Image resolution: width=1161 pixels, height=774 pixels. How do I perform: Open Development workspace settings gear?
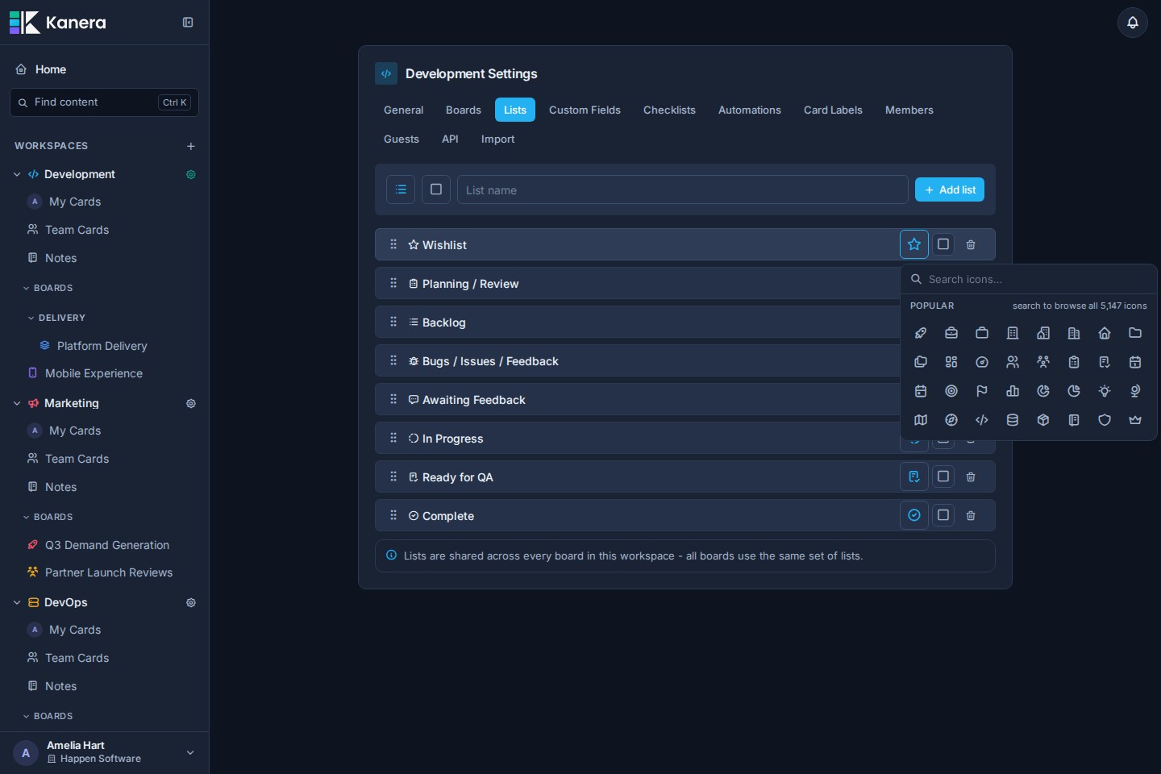click(x=191, y=174)
